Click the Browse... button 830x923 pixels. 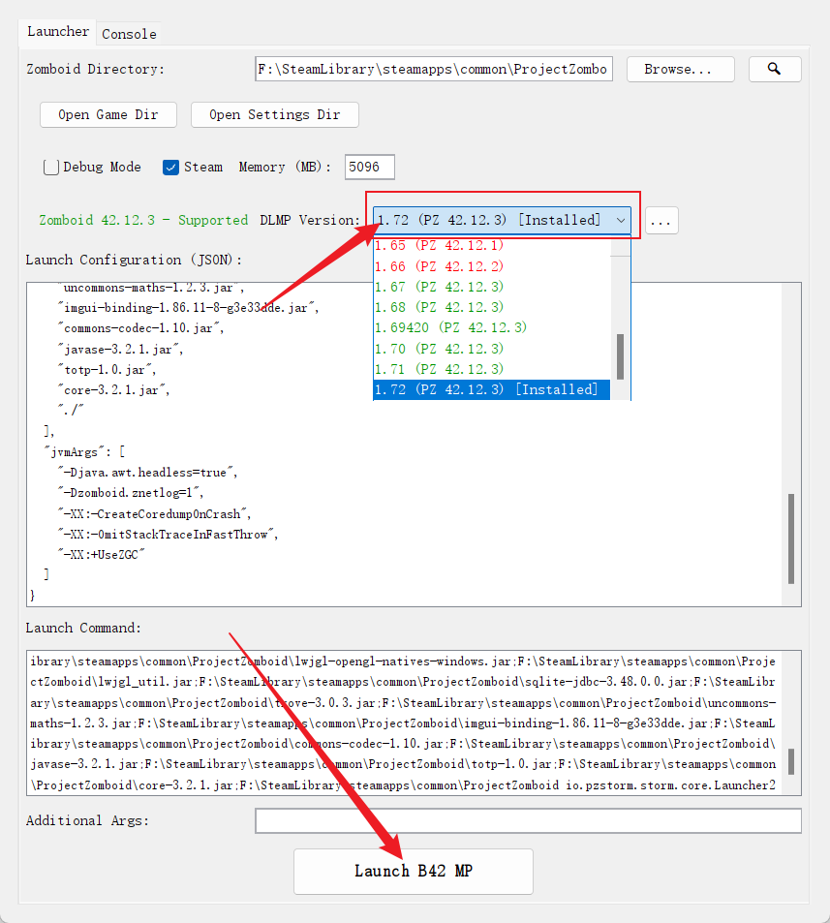680,70
